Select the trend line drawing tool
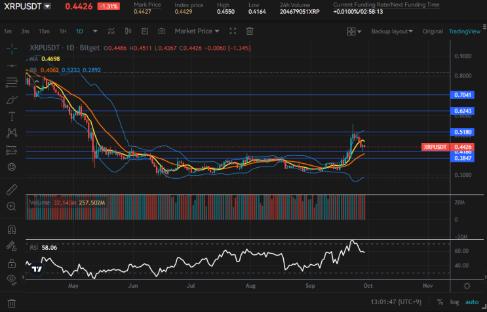The height and width of the screenshot is (312, 487). (12, 66)
